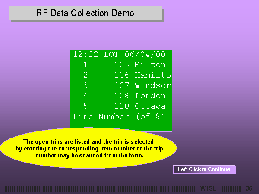Choose trip line 3 107 Windsor
Screen dimensions: 259x194
127,85
